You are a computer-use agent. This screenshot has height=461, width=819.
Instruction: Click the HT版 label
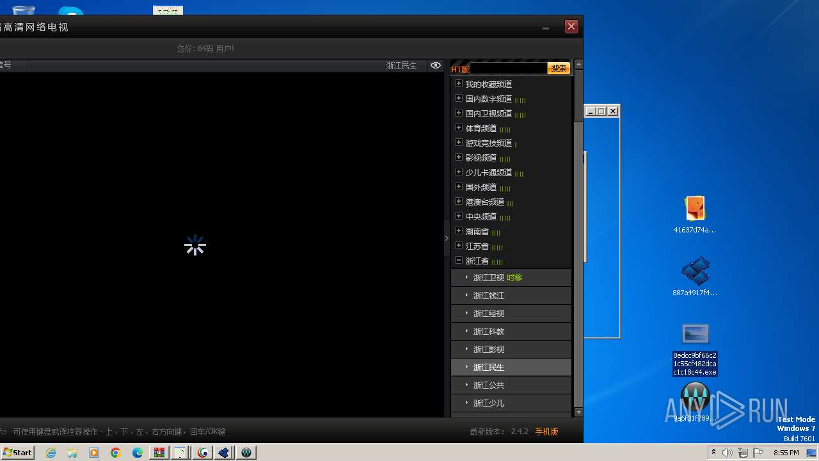tap(460, 69)
